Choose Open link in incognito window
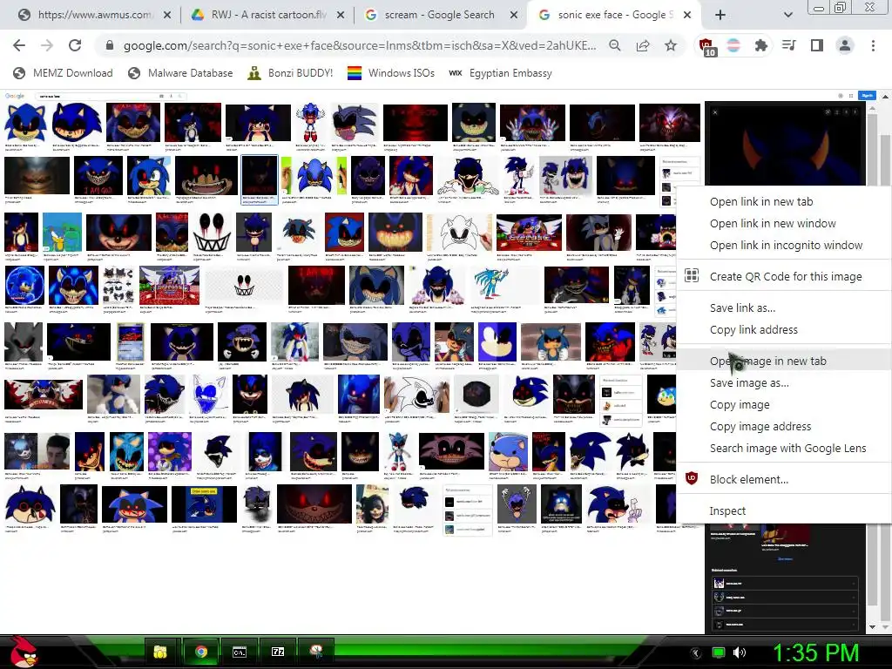The height and width of the screenshot is (669, 892). (x=786, y=245)
